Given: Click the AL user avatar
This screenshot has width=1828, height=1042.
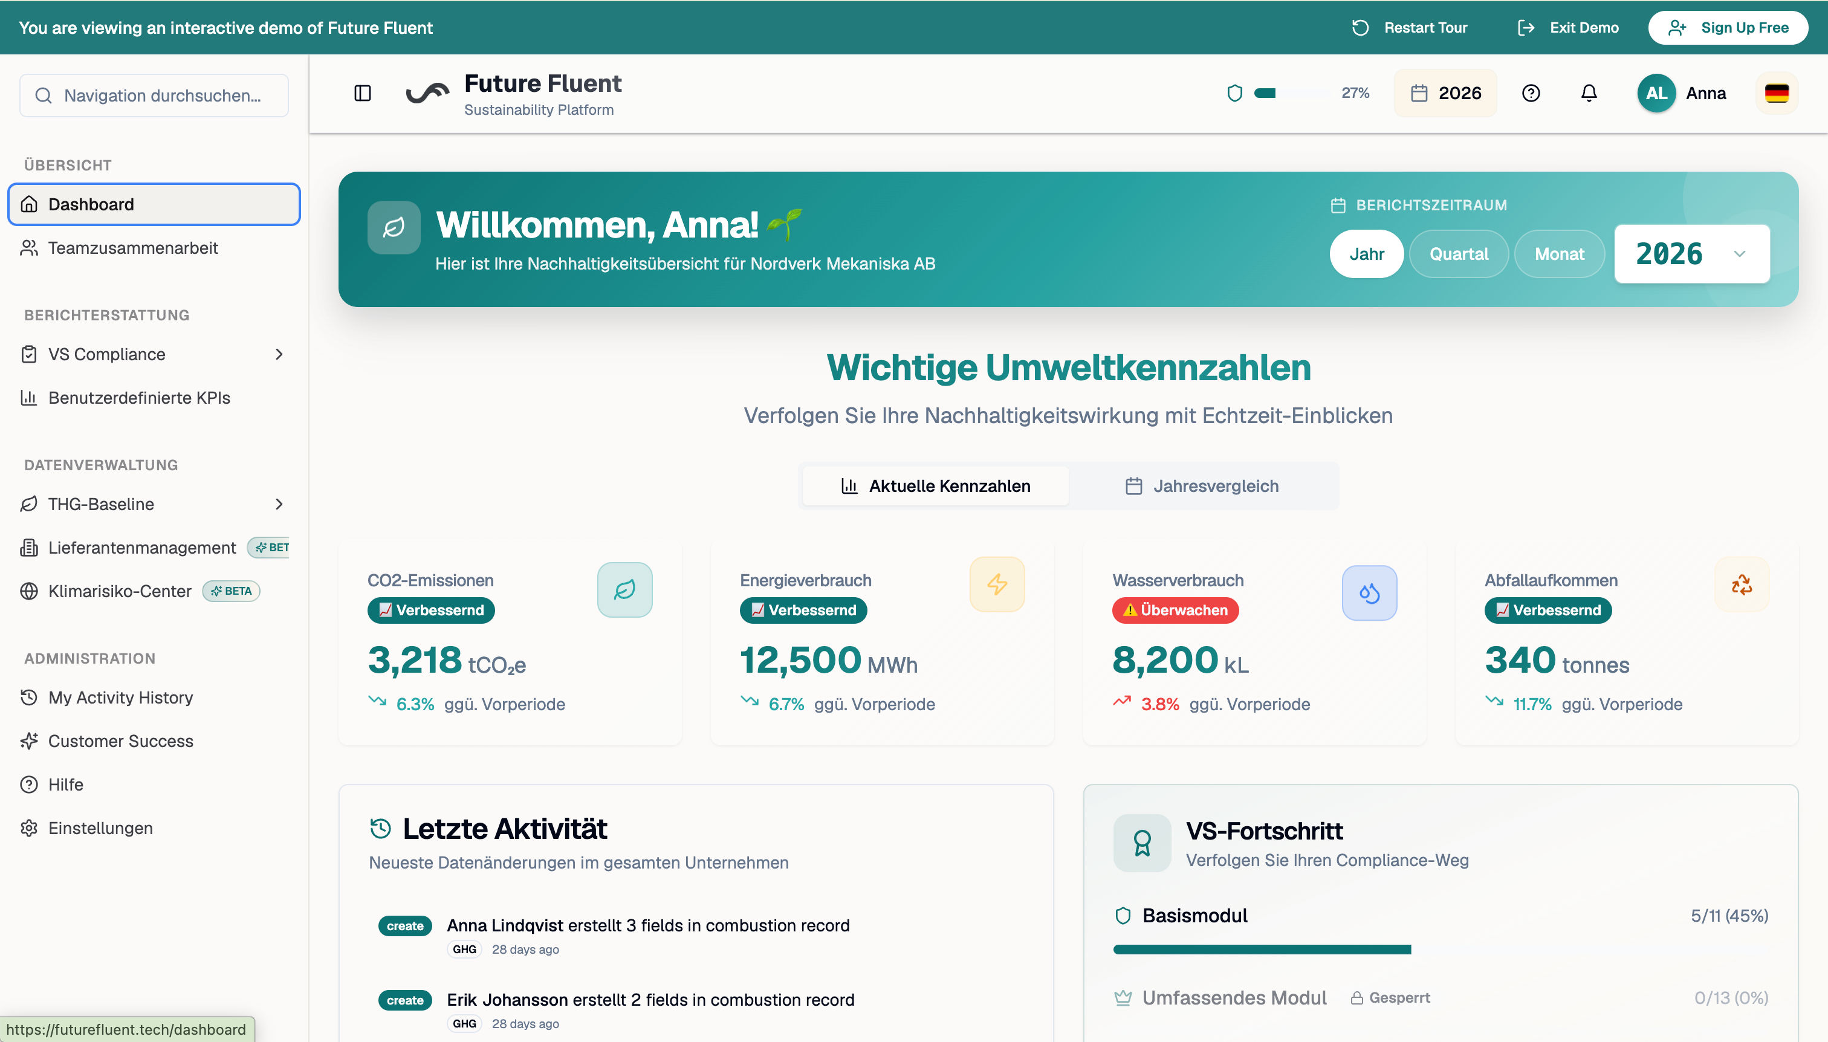Looking at the screenshot, I should point(1656,93).
